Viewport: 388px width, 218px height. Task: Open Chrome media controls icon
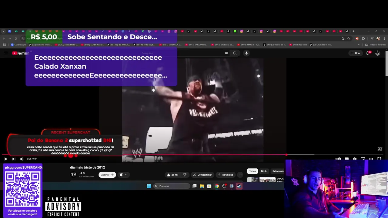pyautogui.click(x=372, y=38)
